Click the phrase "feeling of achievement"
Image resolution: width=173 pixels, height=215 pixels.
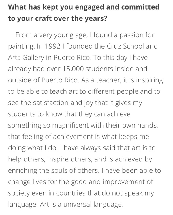pyautogui.click(x=56, y=137)
